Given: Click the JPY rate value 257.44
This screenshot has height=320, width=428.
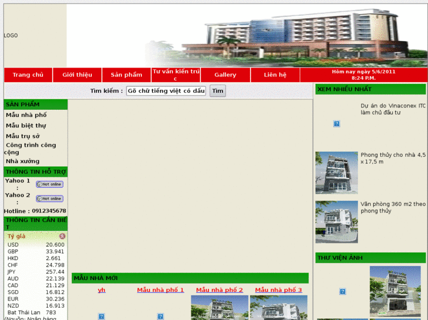Looking at the screenshot, I should tap(55, 272).
